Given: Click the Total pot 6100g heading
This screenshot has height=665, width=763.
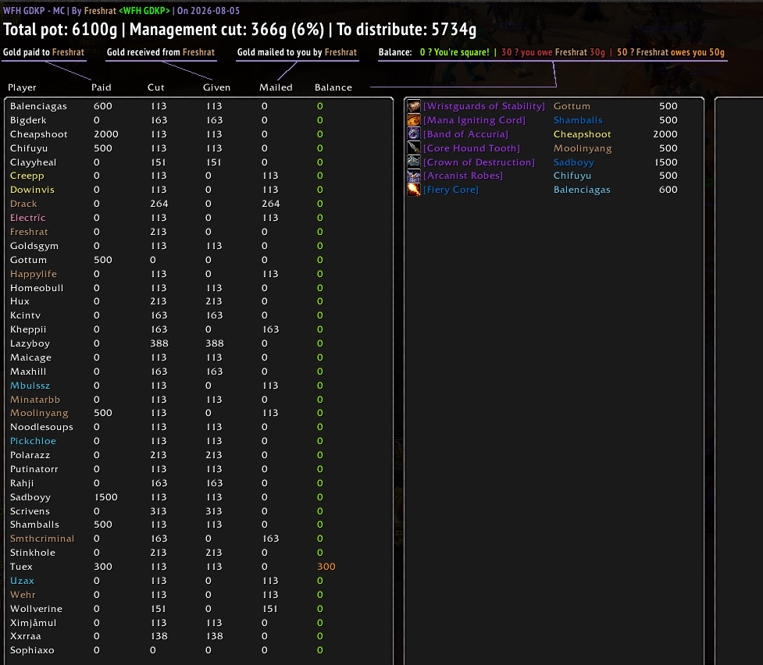Looking at the screenshot, I should point(60,30).
